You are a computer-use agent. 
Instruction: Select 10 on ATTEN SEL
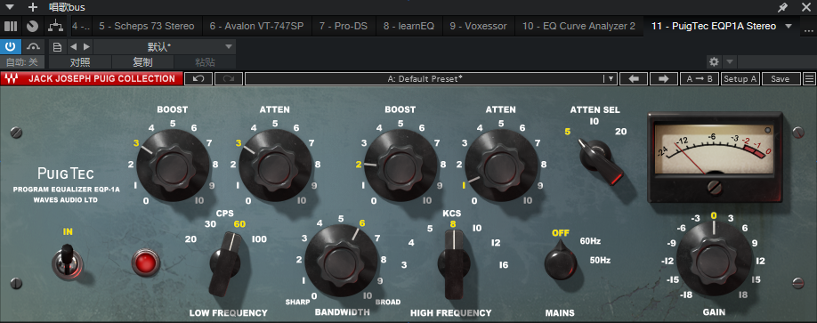point(594,121)
